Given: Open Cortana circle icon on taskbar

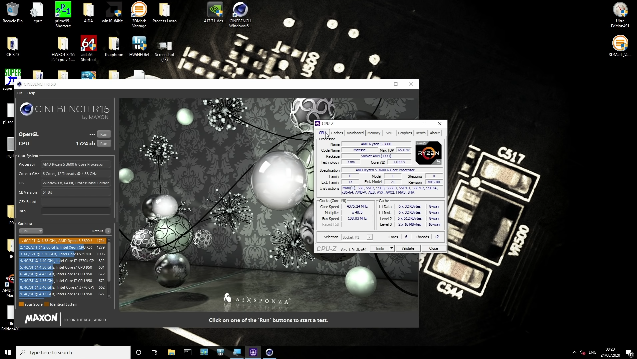Looking at the screenshot, I should coord(139,352).
